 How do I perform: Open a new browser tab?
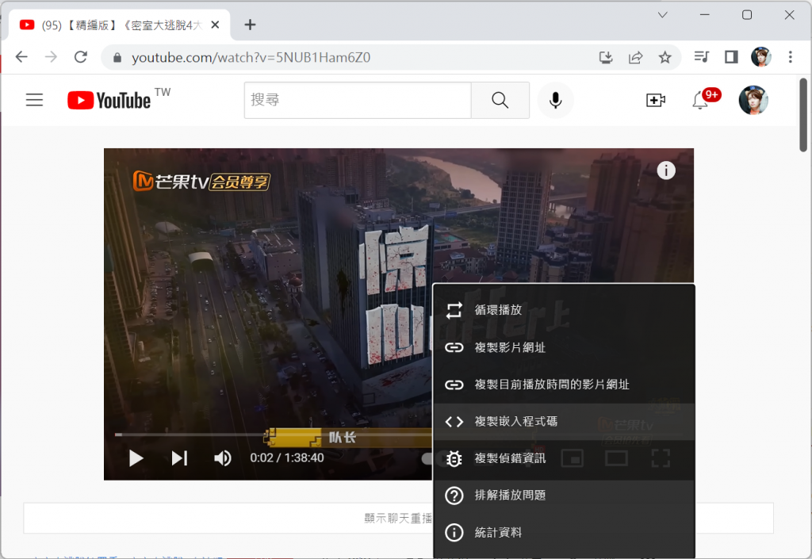[x=250, y=25]
